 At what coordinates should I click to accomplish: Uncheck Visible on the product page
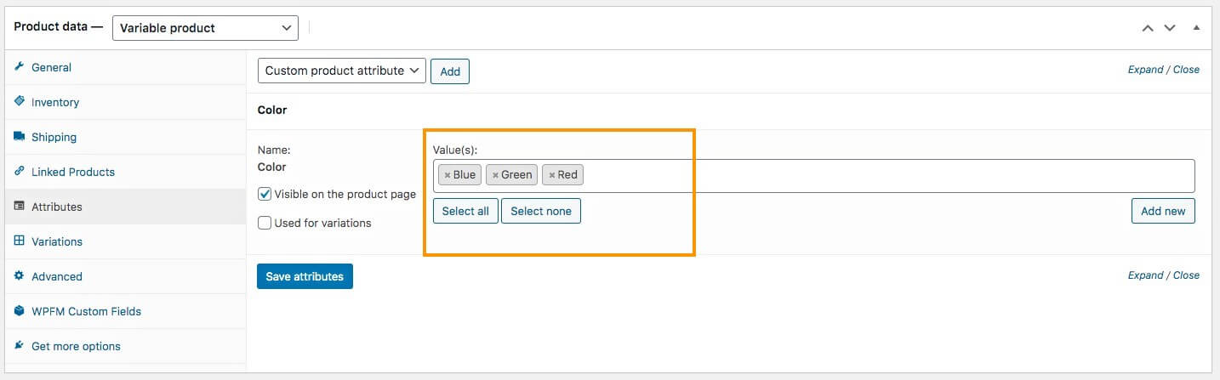265,194
